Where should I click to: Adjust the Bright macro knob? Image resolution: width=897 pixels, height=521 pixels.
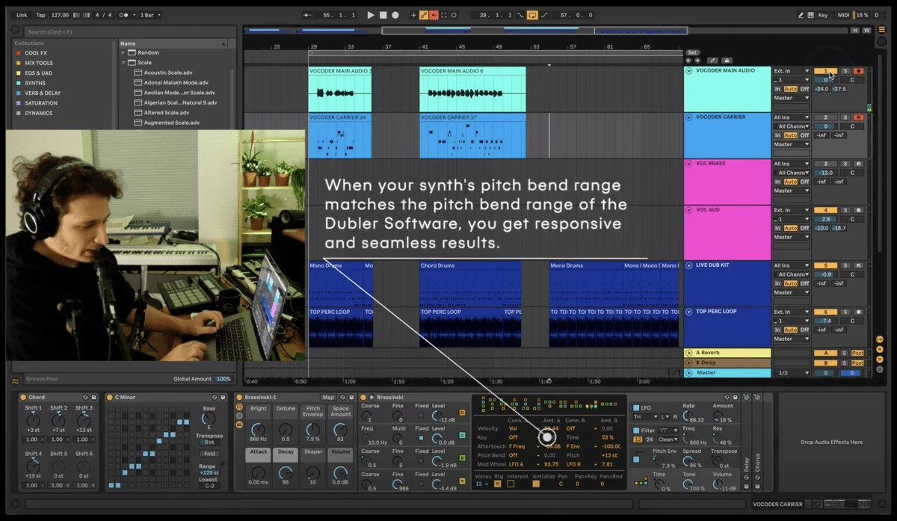click(x=258, y=430)
